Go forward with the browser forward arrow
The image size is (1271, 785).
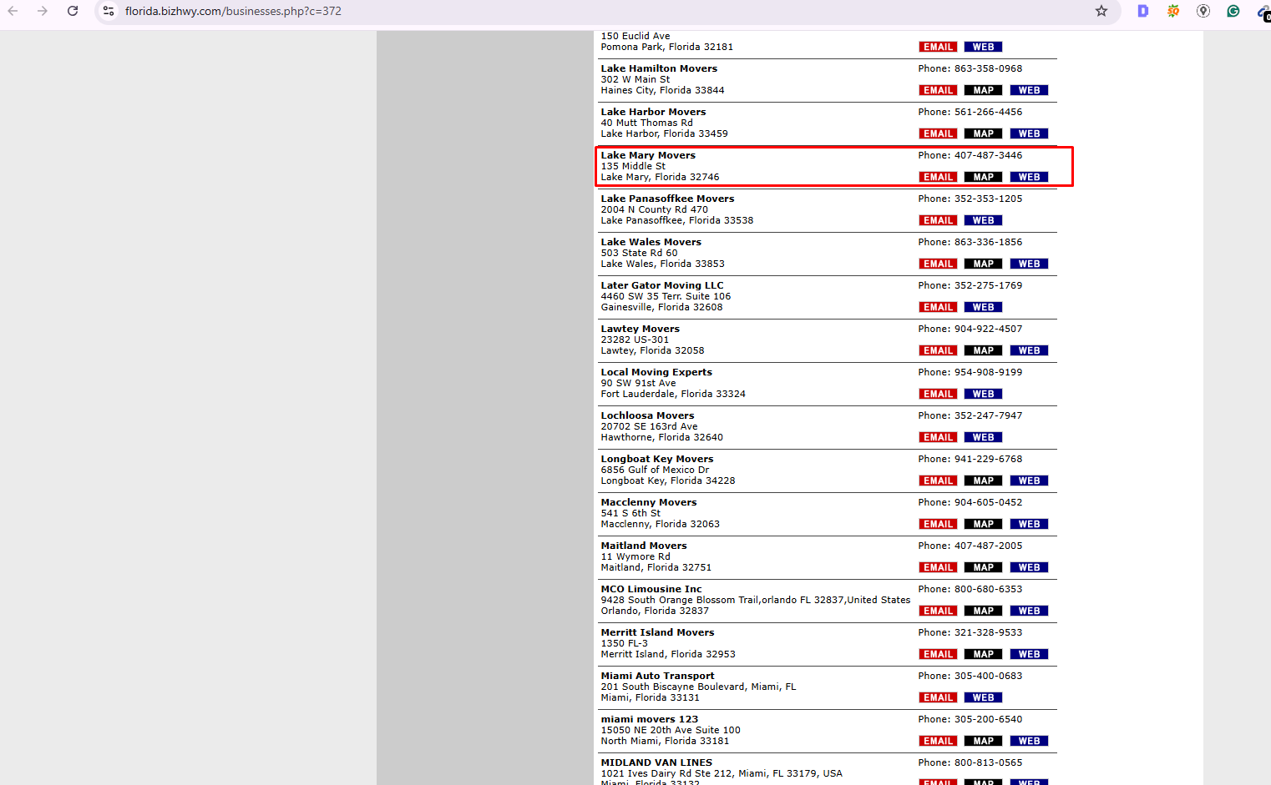click(43, 11)
